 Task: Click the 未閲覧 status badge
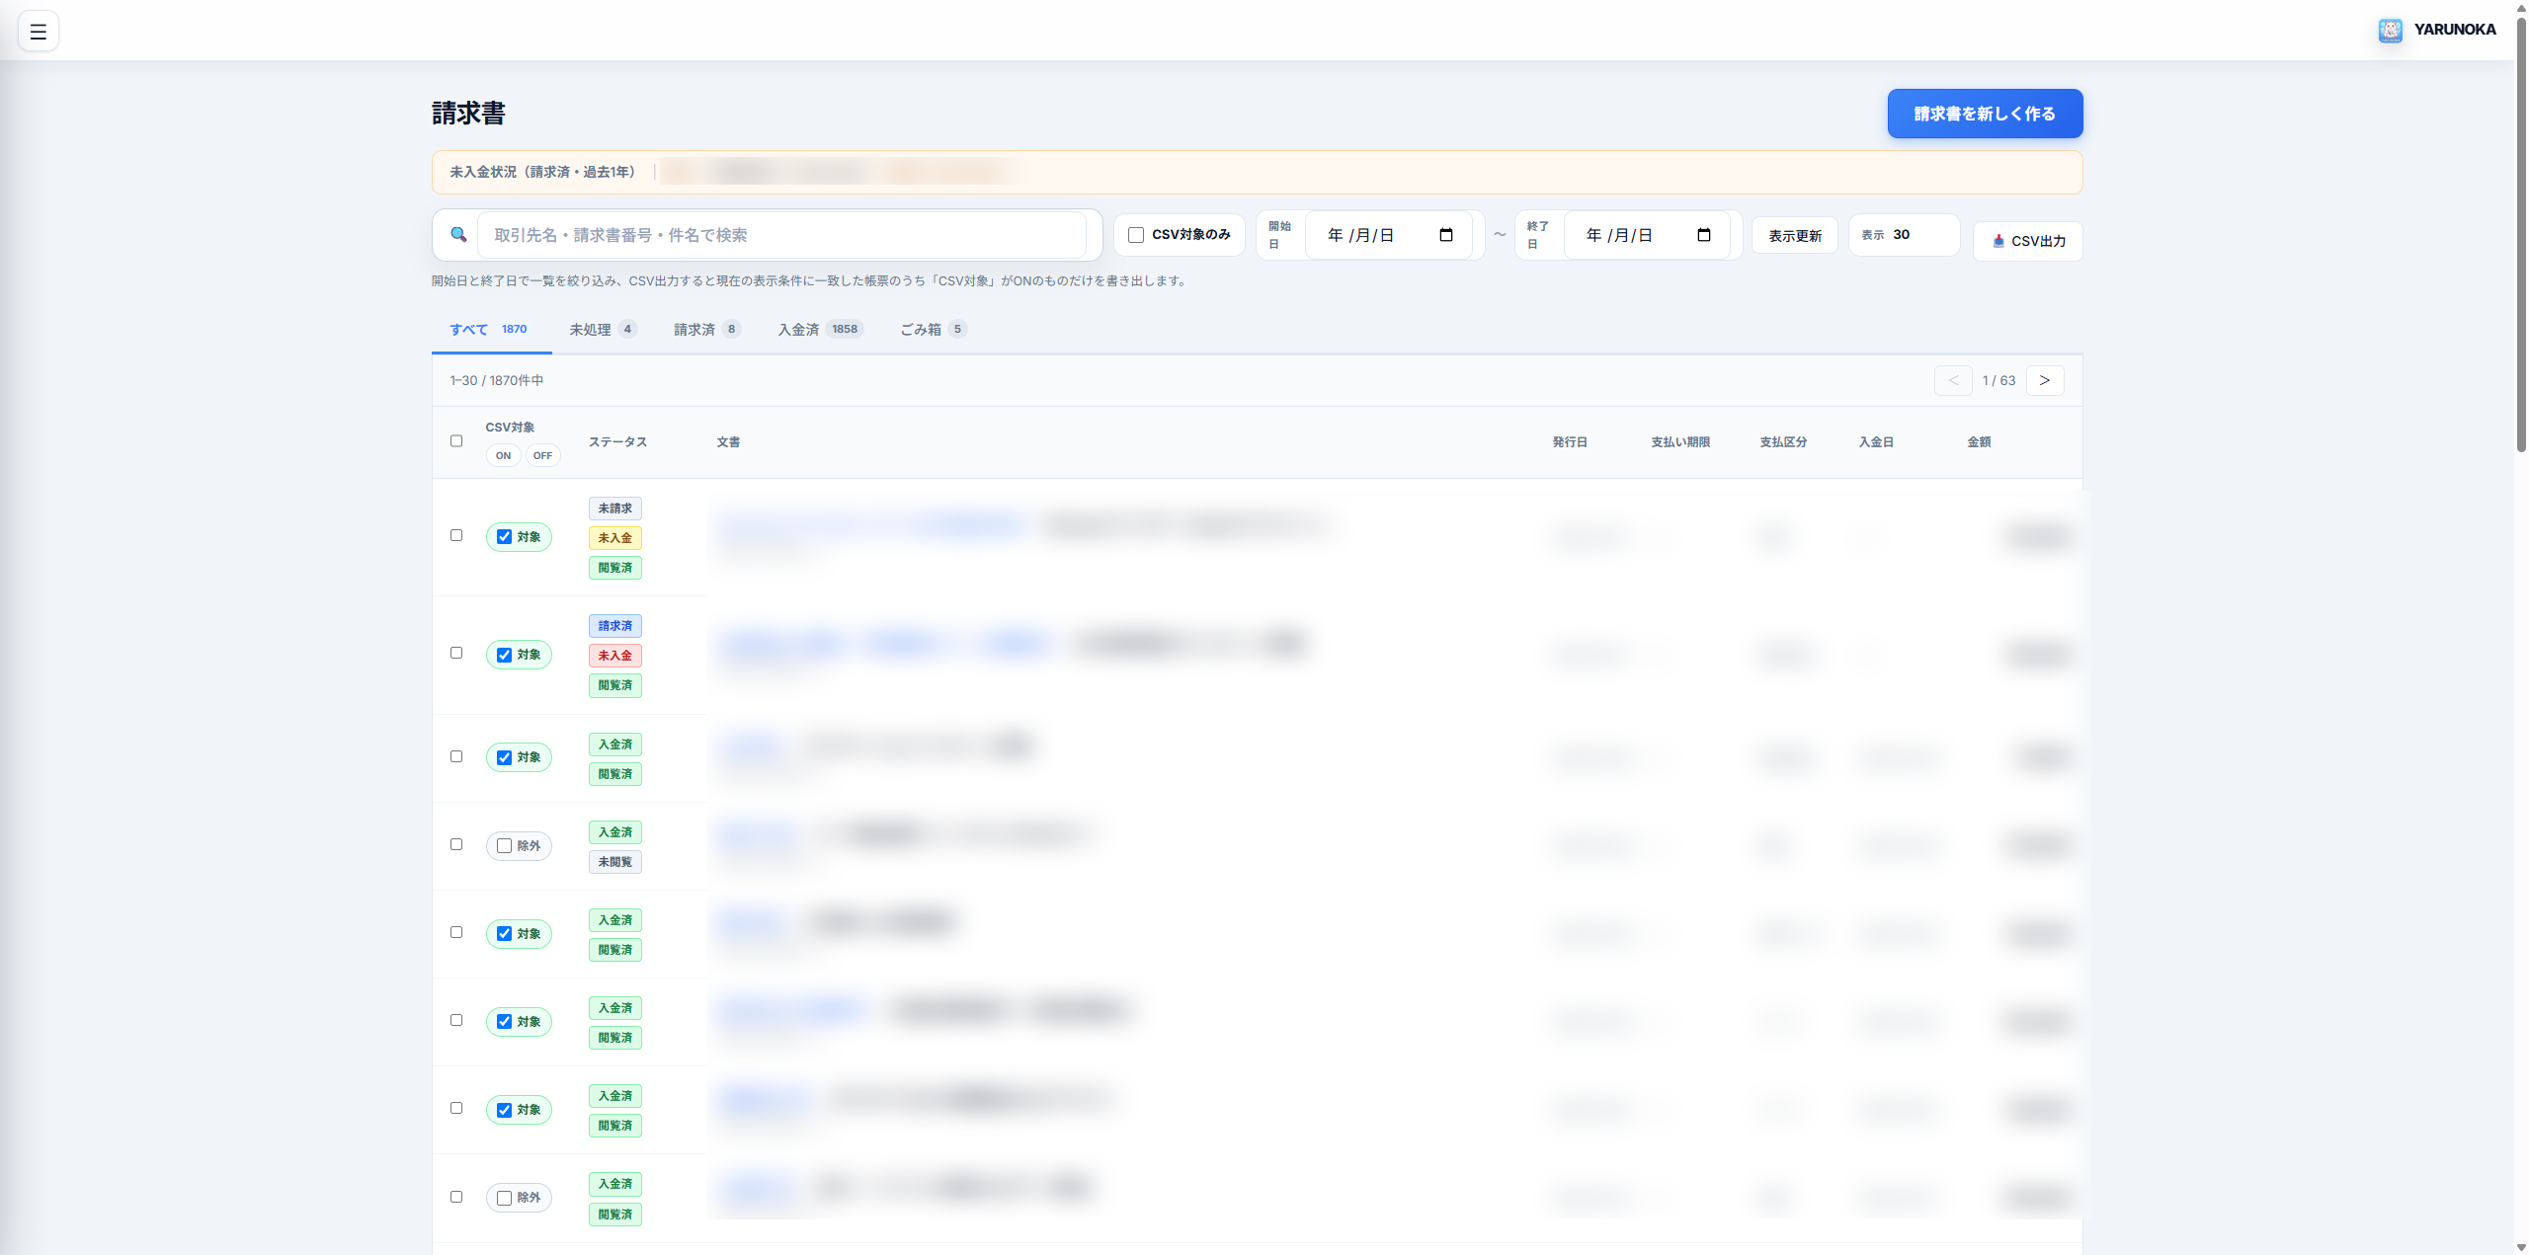pos(615,862)
